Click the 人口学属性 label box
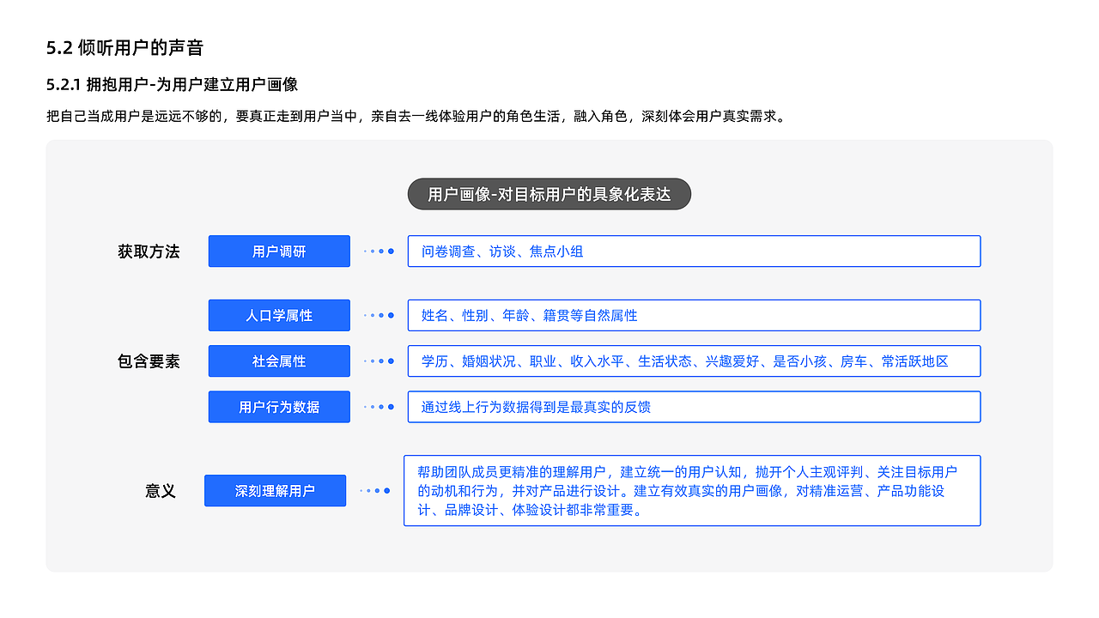This screenshot has width=1099, height=618. coord(278,315)
